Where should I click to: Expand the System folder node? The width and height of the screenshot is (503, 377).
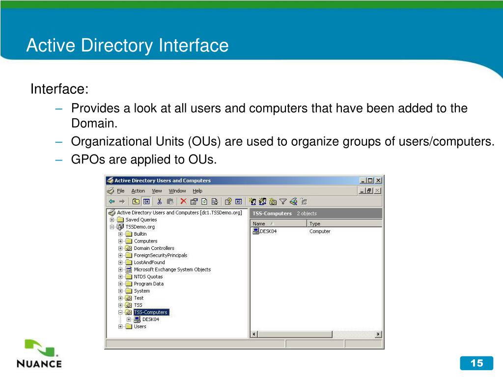[x=120, y=291]
